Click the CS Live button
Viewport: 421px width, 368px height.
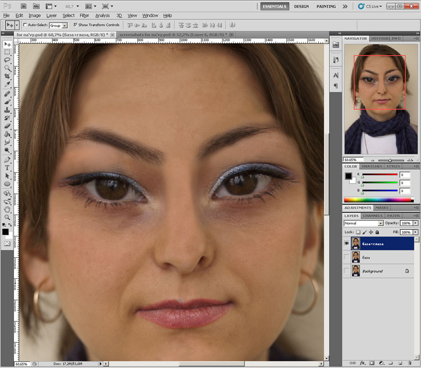371,7
